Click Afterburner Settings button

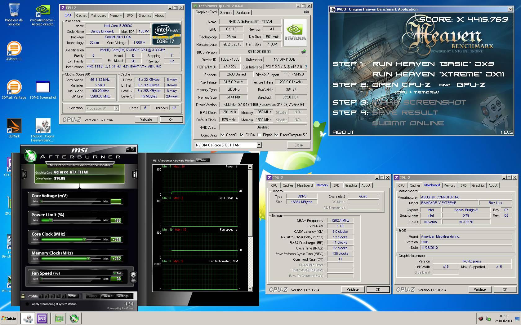(x=123, y=296)
